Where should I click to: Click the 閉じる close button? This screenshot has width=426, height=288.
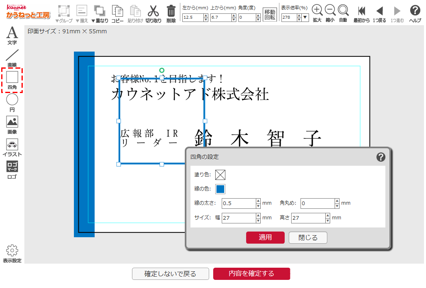pos(308,238)
